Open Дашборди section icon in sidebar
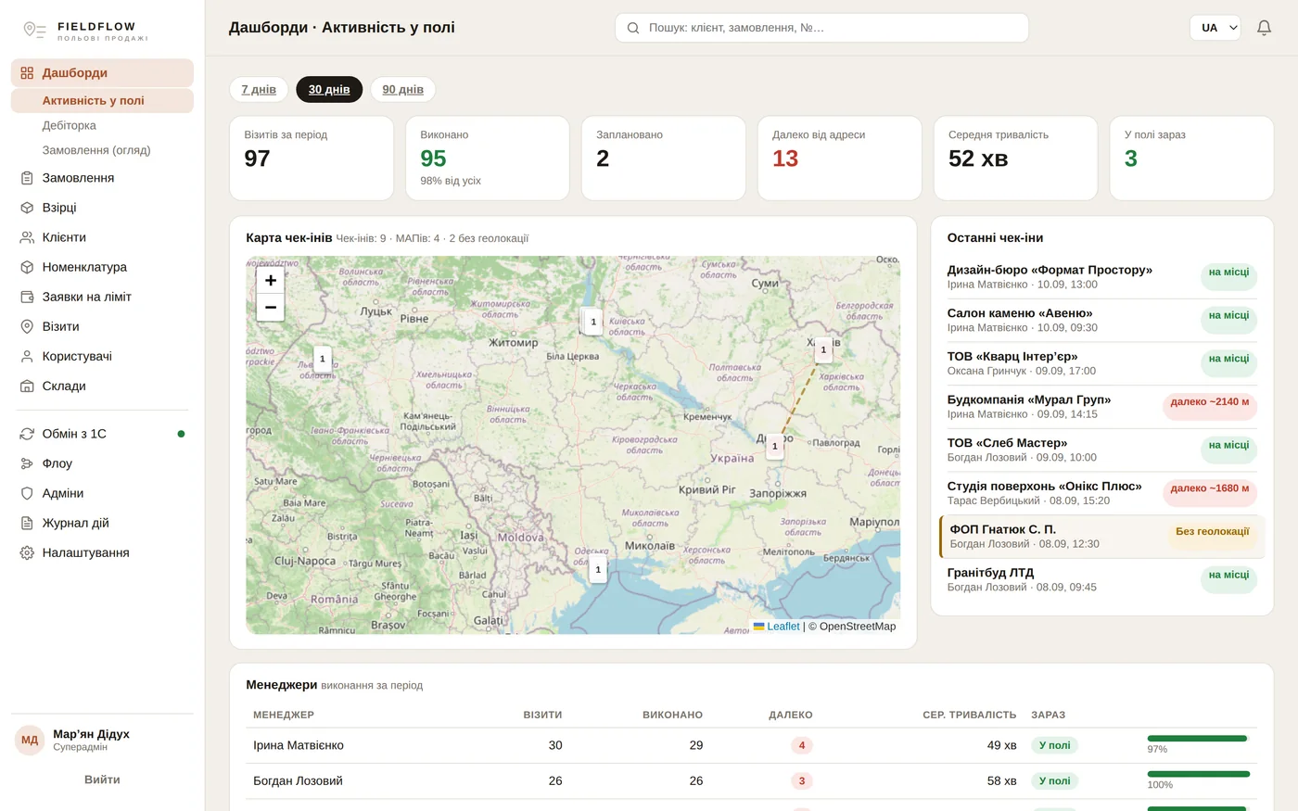This screenshot has width=1298, height=811. point(27,73)
